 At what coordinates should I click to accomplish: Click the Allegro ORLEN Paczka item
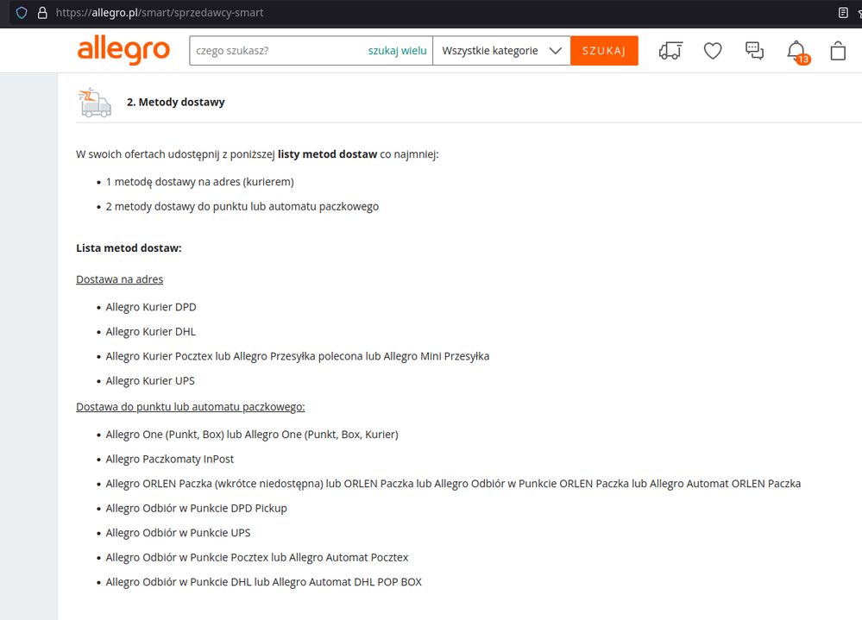[x=453, y=484]
